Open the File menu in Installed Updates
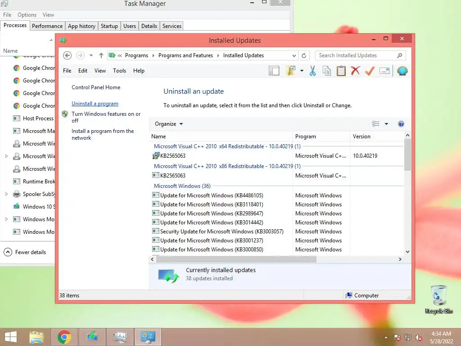This screenshot has width=461, height=346. 67,71
